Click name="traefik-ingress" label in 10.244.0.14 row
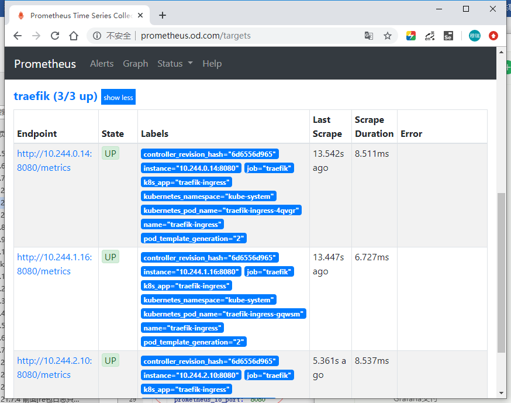Screen dimensions: 511x403 (182, 225)
